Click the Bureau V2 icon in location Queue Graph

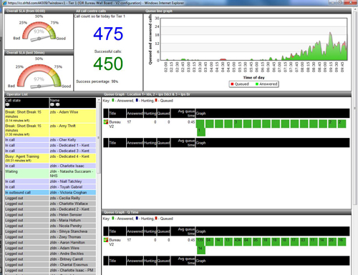pos(106,122)
